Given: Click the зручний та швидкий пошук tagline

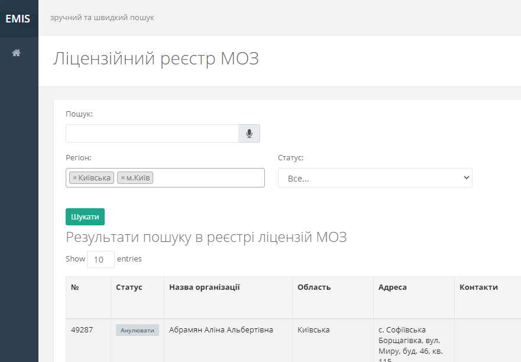Looking at the screenshot, I should [102, 18].
